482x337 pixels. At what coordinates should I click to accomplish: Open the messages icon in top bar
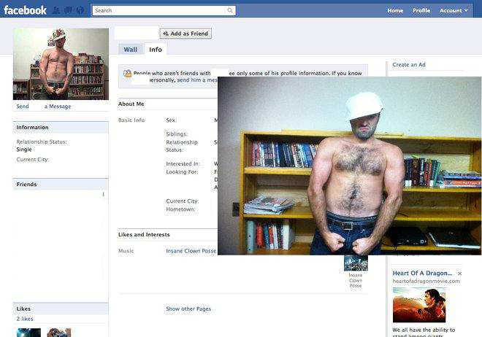click(x=67, y=10)
